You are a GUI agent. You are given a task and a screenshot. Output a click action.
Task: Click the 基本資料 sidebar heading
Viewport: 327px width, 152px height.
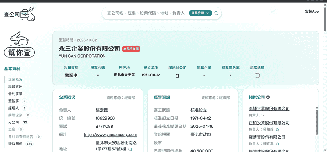point(12,69)
